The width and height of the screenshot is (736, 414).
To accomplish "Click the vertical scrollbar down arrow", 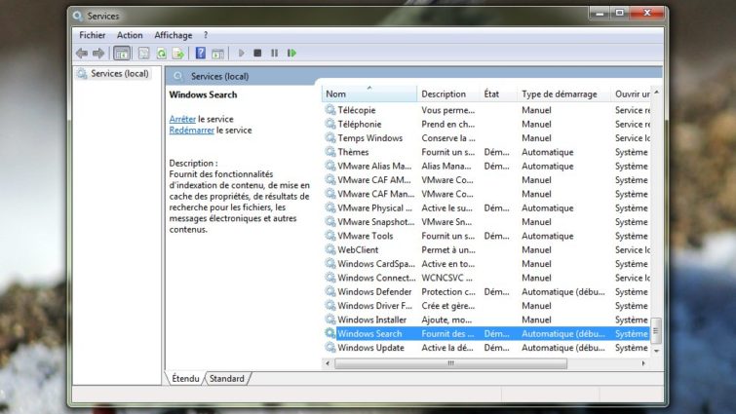I will (657, 351).
